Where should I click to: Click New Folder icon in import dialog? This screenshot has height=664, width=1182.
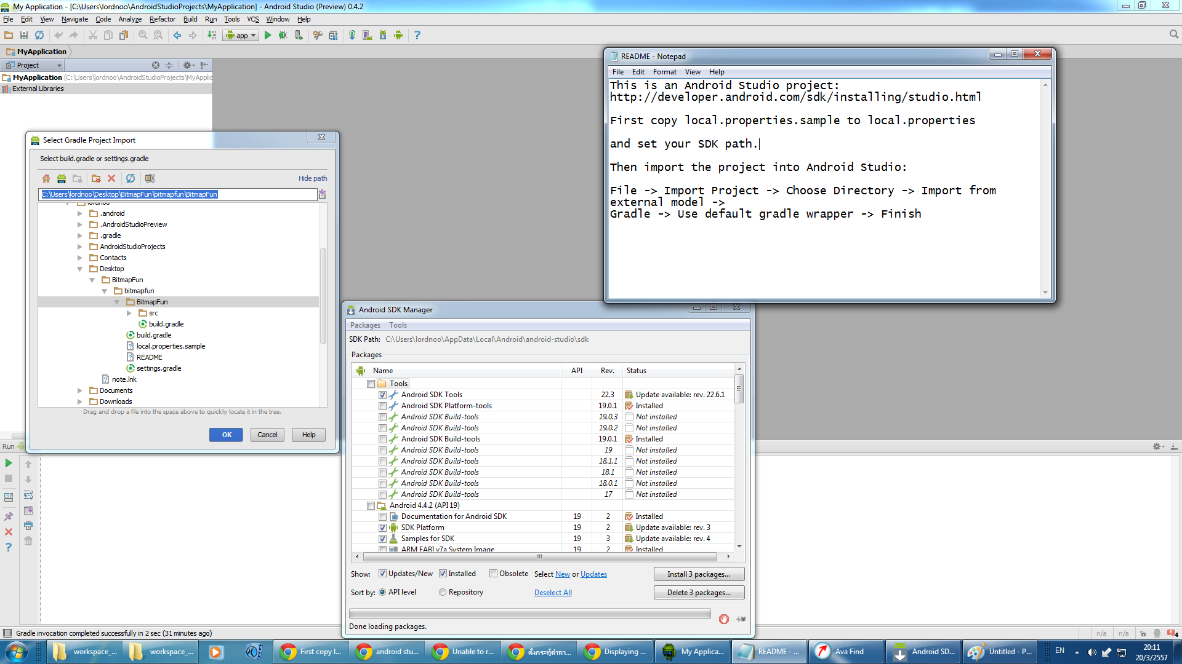[x=96, y=178]
